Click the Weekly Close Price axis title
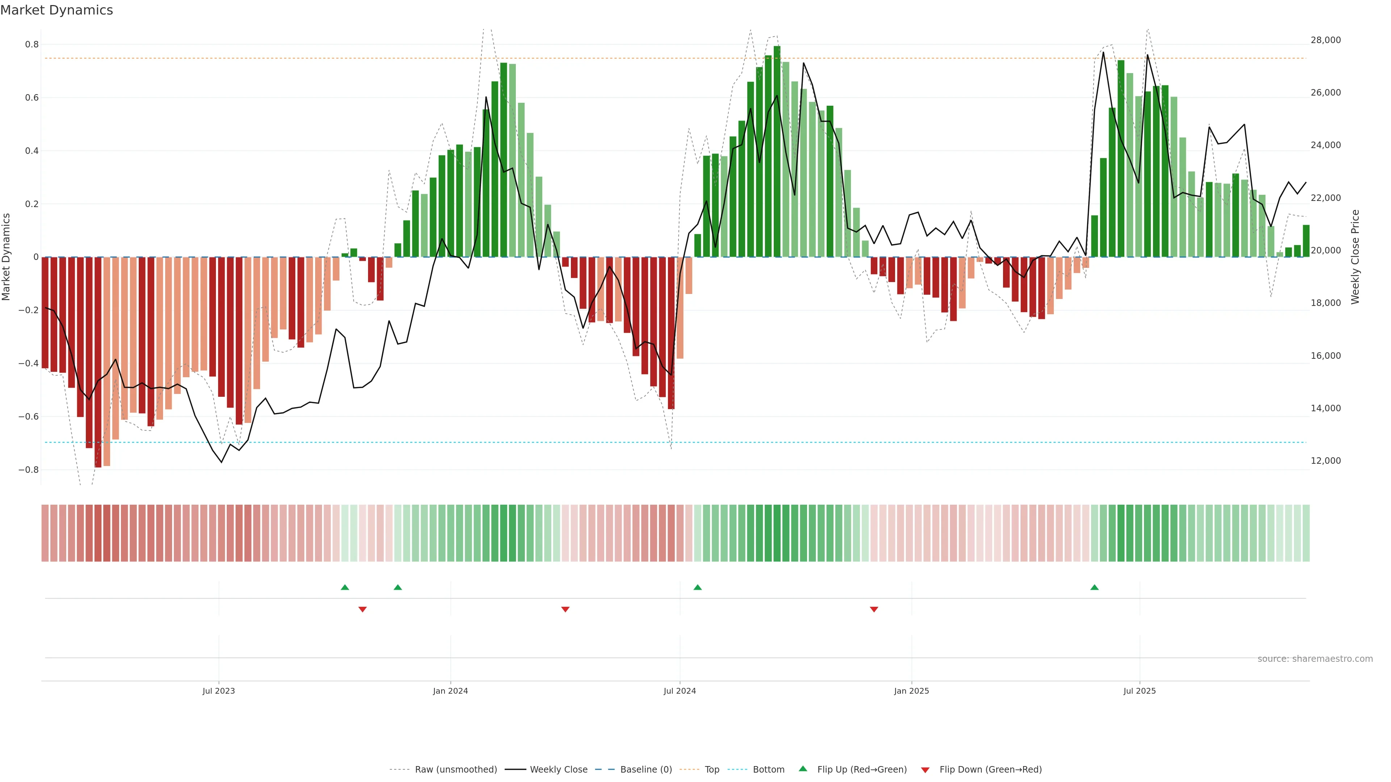The height and width of the screenshot is (782, 1391). point(1356,257)
